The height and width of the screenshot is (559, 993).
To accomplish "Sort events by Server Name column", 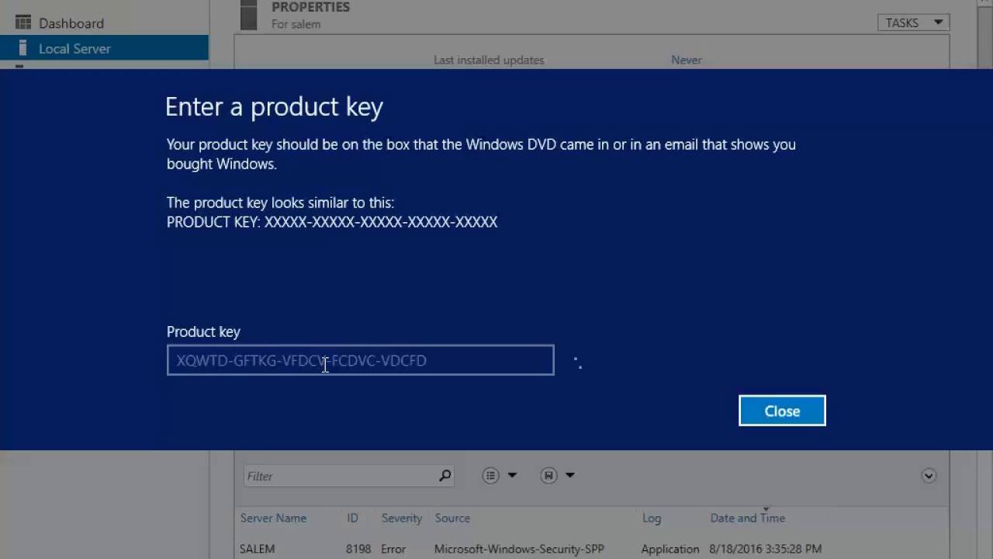I will coord(273,518).
